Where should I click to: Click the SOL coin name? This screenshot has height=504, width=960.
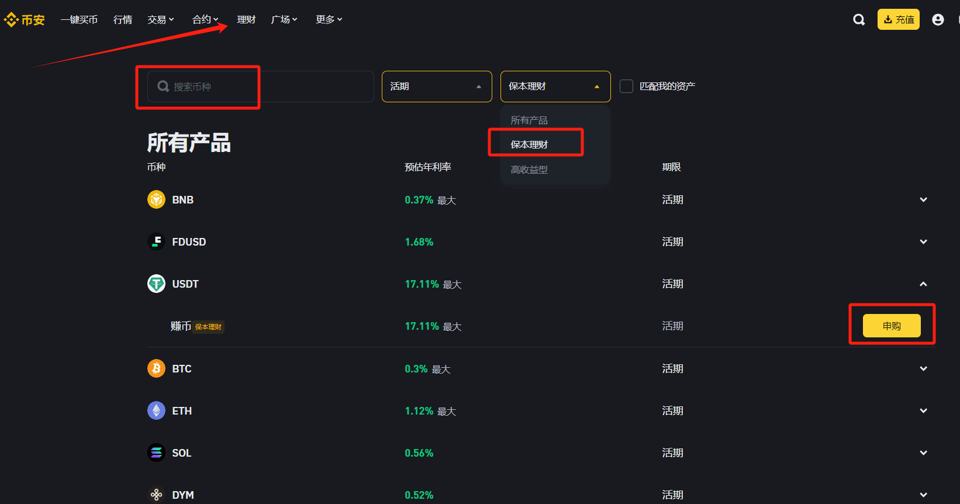coord(182,453)
